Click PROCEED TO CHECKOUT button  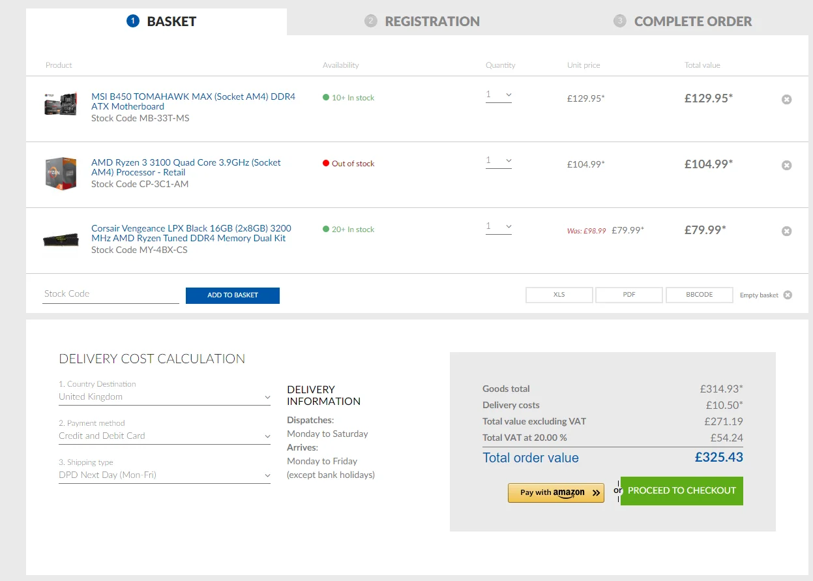(x=682, y=491)
